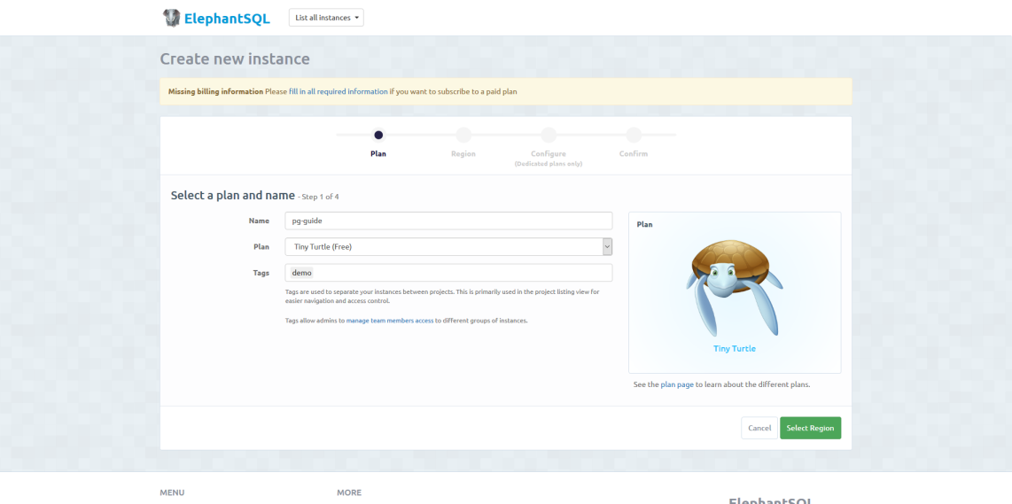Open the manage team members access link
The width and height of the screenshot is (1012, 504).
tap(390, 320)
